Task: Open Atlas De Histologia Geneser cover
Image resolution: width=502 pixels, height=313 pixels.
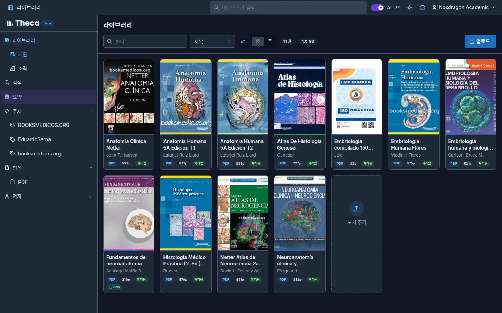Action: coord(300,97)
